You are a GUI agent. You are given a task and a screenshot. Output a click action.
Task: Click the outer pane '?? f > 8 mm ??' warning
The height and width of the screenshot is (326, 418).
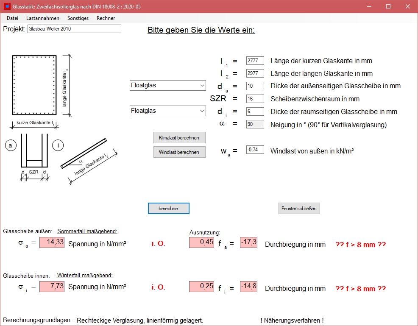[360, 245]
